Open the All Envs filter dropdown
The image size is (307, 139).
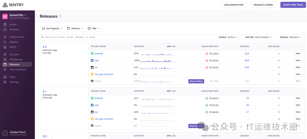75,29
